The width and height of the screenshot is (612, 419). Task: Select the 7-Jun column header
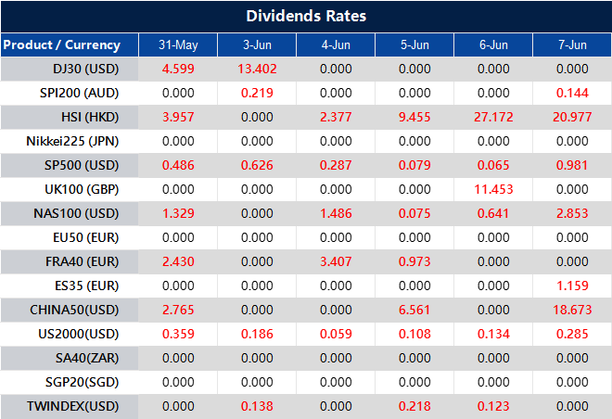(x=572, y=44)
